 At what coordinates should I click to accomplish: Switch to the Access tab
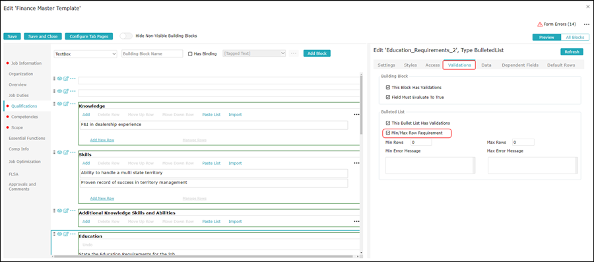coord(432,65)
